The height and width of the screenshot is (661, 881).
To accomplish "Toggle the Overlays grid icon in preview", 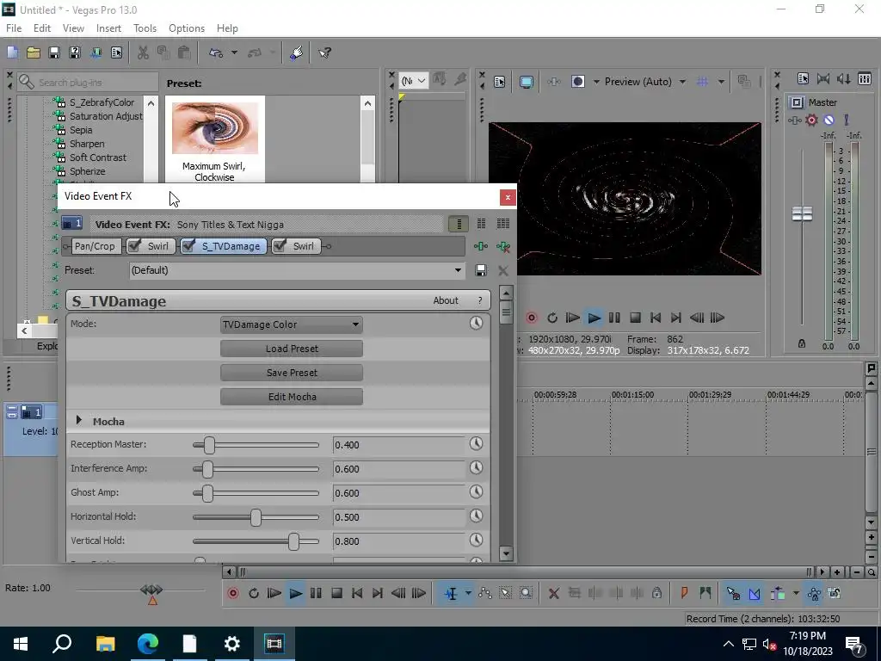I will coord(702,82).
